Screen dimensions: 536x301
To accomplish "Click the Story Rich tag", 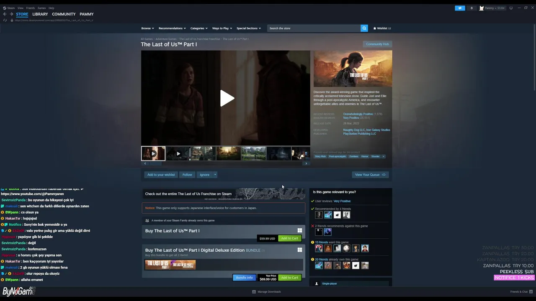I will point(320,156).
